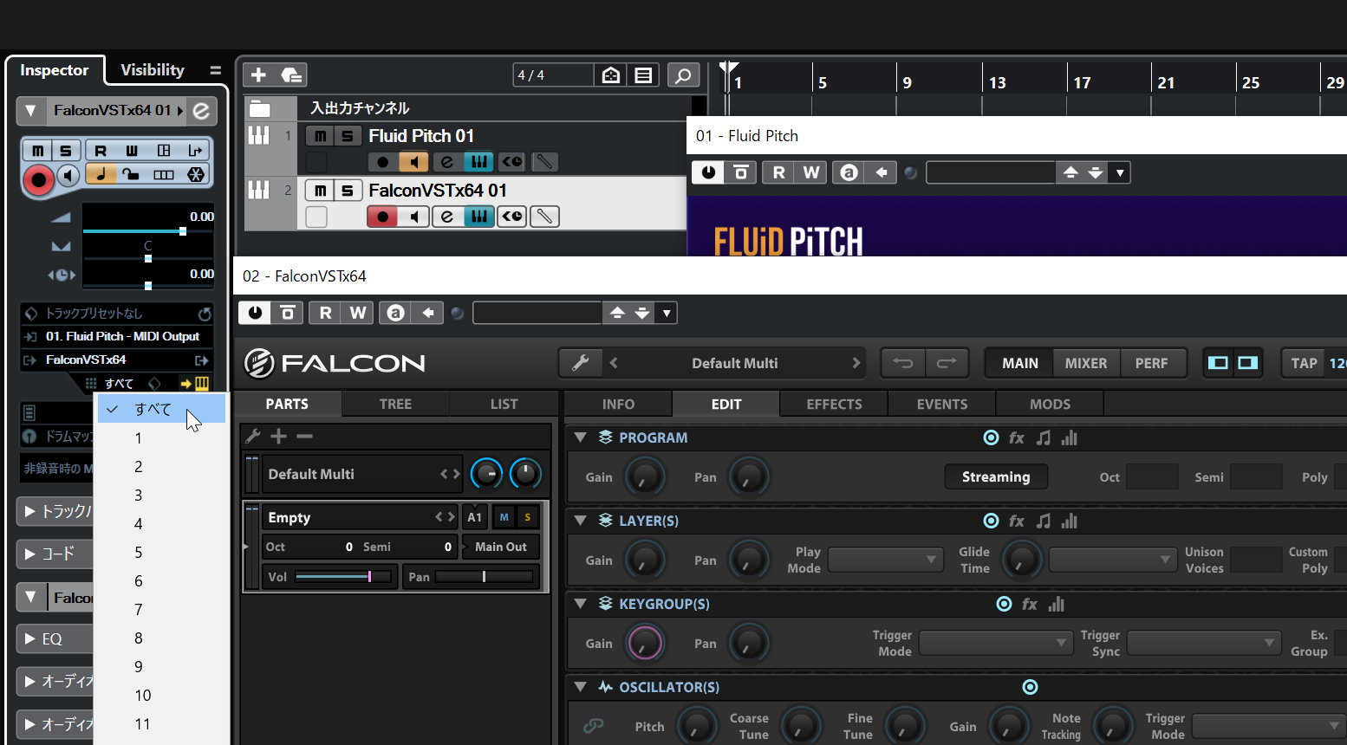Screen dimensions: 1347x745
Task: Toggle Inspector Mute button
Action: (37, 151)
